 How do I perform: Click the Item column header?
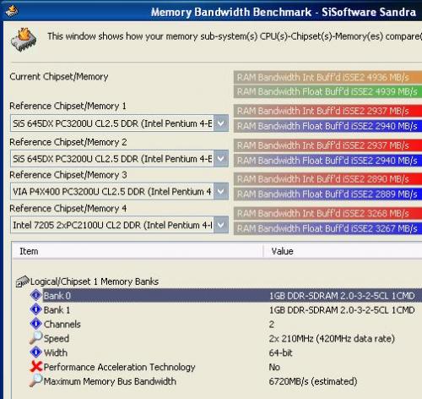pyautogui.click(x=138, y=251)
